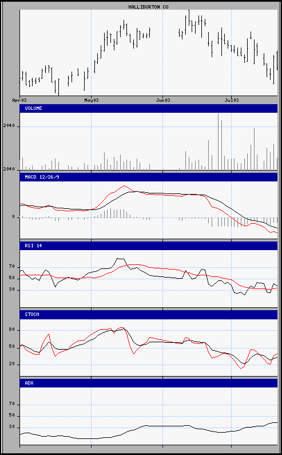Click the red MACD line's highest peak
The height and width of the screenshot is (455, 282).
pyautogui.click(x=124, y=185)
